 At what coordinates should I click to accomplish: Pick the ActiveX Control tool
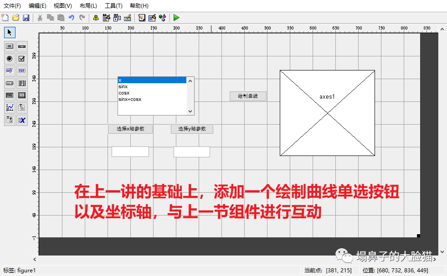(x=22, y=120)
